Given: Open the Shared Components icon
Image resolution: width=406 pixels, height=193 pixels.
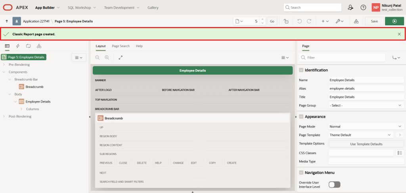Looking at the screenshot, I should click(356, 21).
